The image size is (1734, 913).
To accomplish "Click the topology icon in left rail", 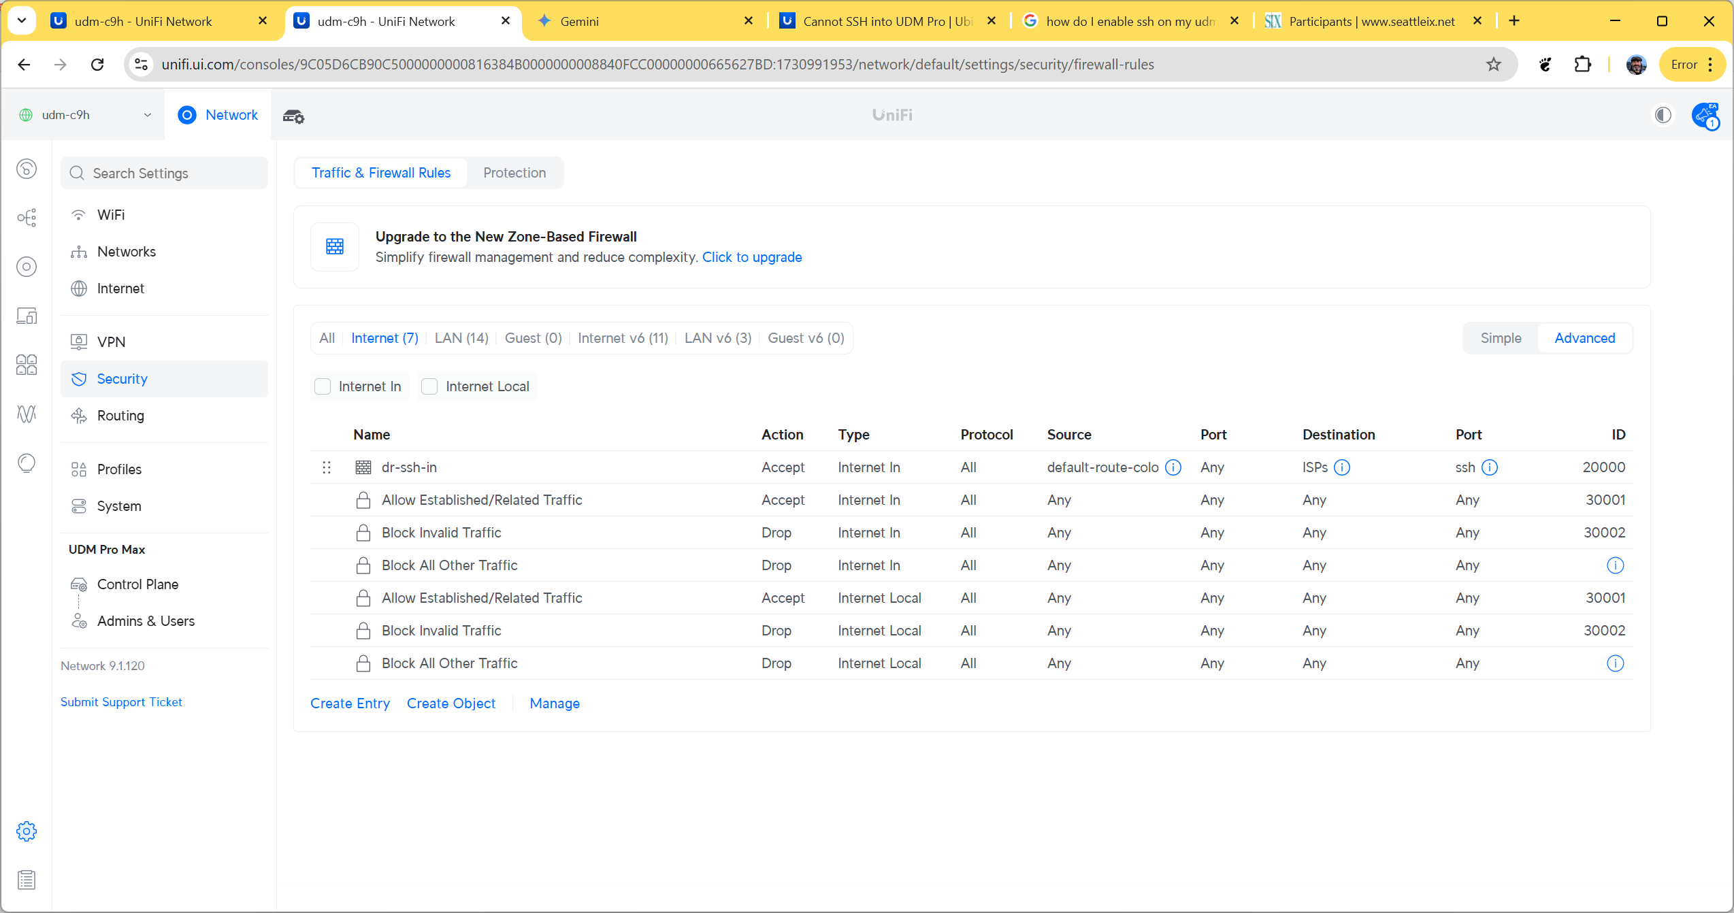I will coord(26,218).
